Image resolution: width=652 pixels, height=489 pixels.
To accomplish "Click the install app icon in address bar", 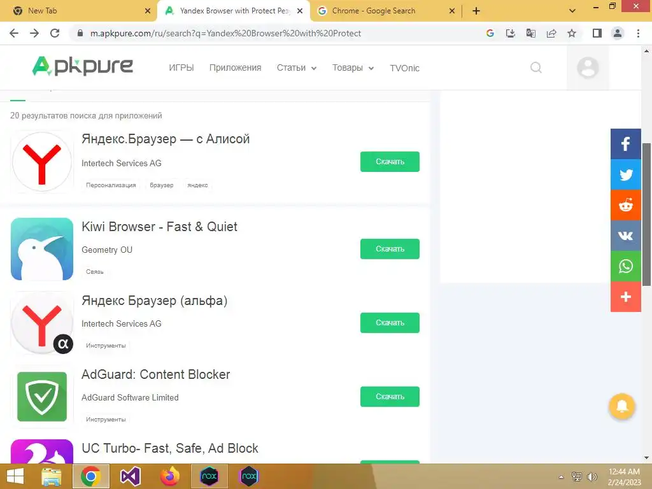I will point(511,33).
